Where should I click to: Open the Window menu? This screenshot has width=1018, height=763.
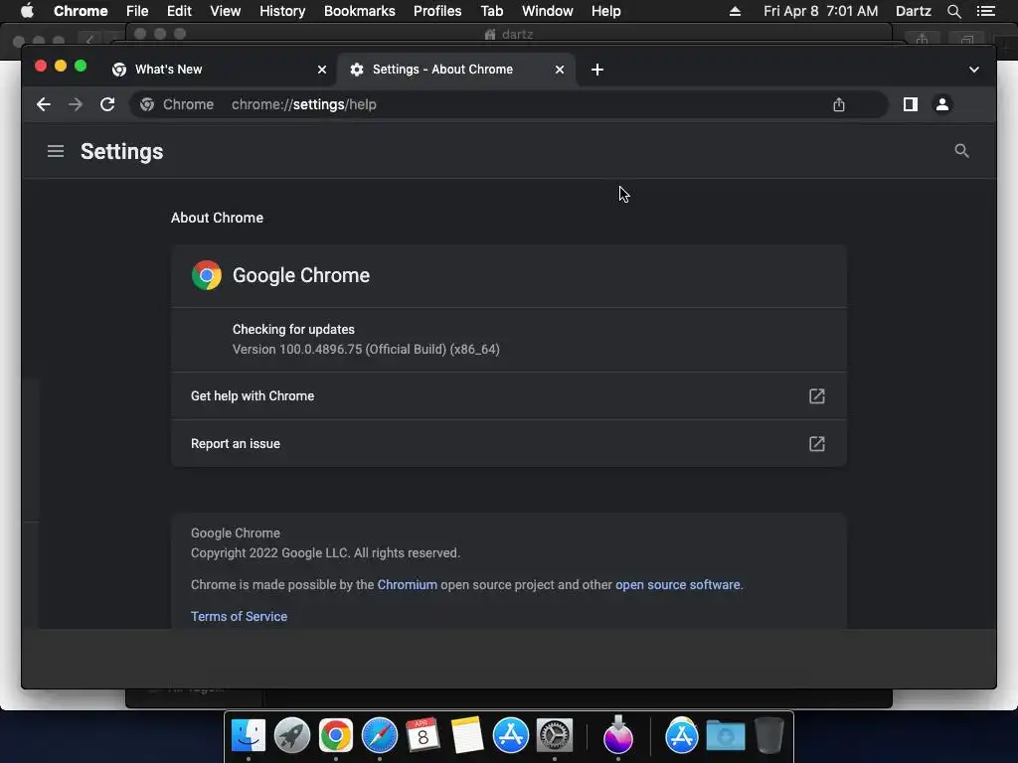548,11
